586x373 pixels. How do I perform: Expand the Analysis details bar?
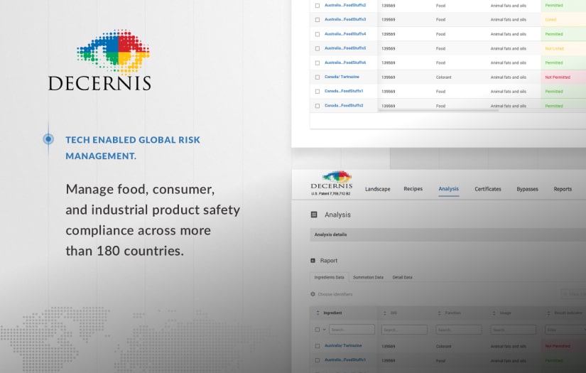(447, 234)
